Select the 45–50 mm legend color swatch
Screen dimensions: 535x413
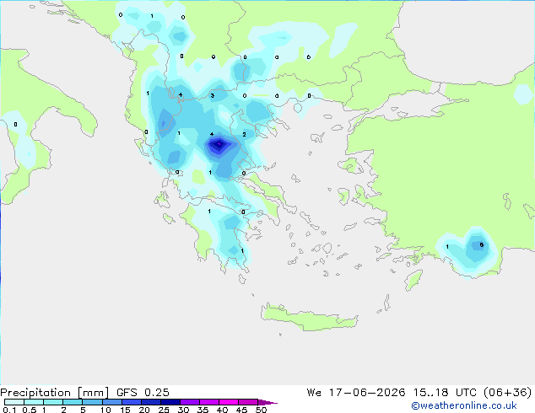(x=248, y=402)
